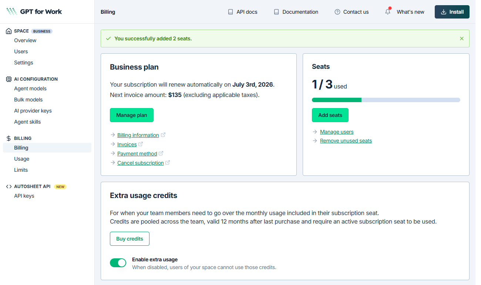Open the Documentation link

point(296,12)
